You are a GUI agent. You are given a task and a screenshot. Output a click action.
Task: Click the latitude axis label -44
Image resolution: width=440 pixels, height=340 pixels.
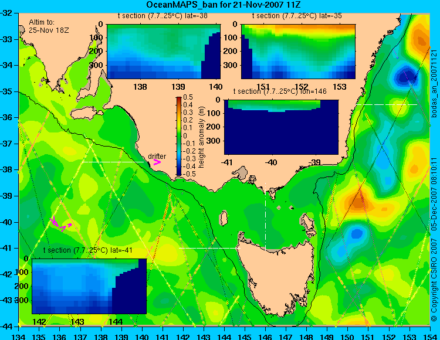tap(6, 327)
